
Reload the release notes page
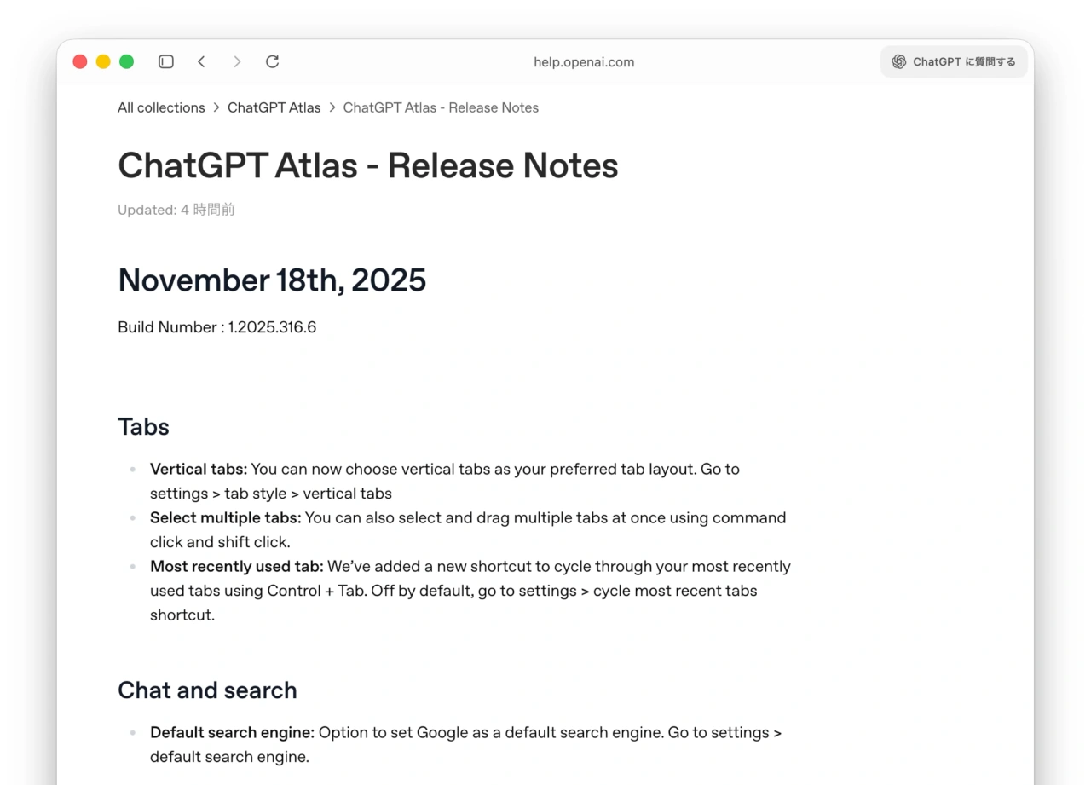[x=272, y=61]
